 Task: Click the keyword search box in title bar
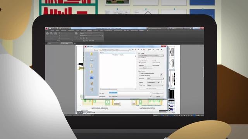click(157, 28)
